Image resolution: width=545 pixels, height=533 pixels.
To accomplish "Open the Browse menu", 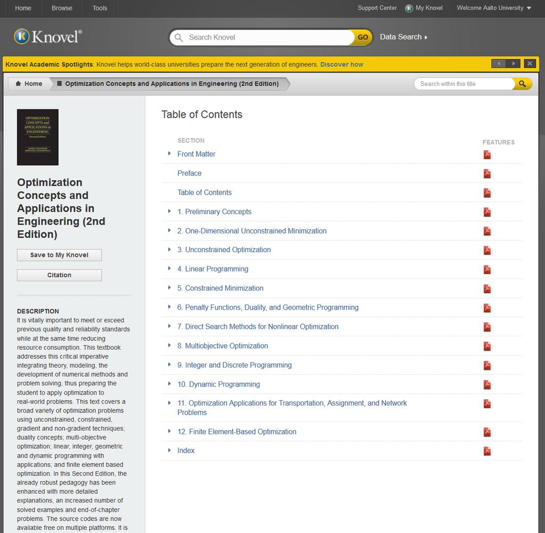I will (x=62, y=8).
